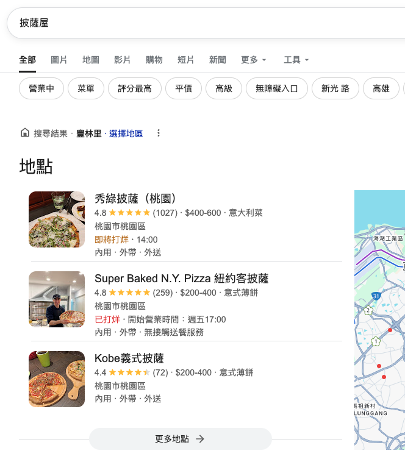
Task: Expand the 更多 dropdown menu
Action: tap(254, 60)
